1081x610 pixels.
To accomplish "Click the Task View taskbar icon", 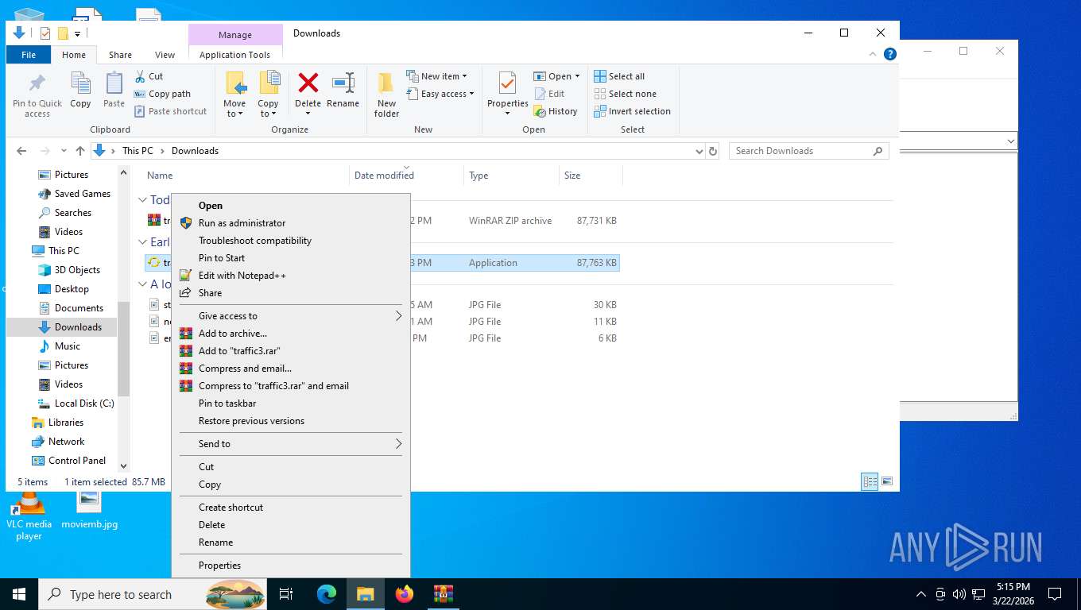I will pos(286,593).
